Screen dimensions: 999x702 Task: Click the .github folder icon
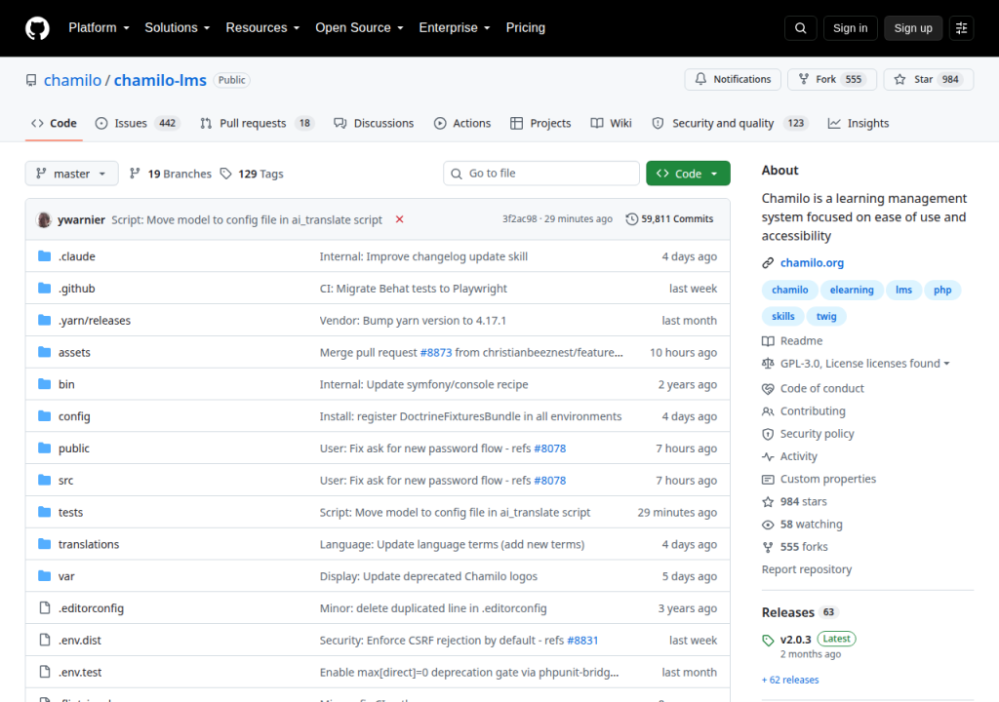[x=44, y=288]
